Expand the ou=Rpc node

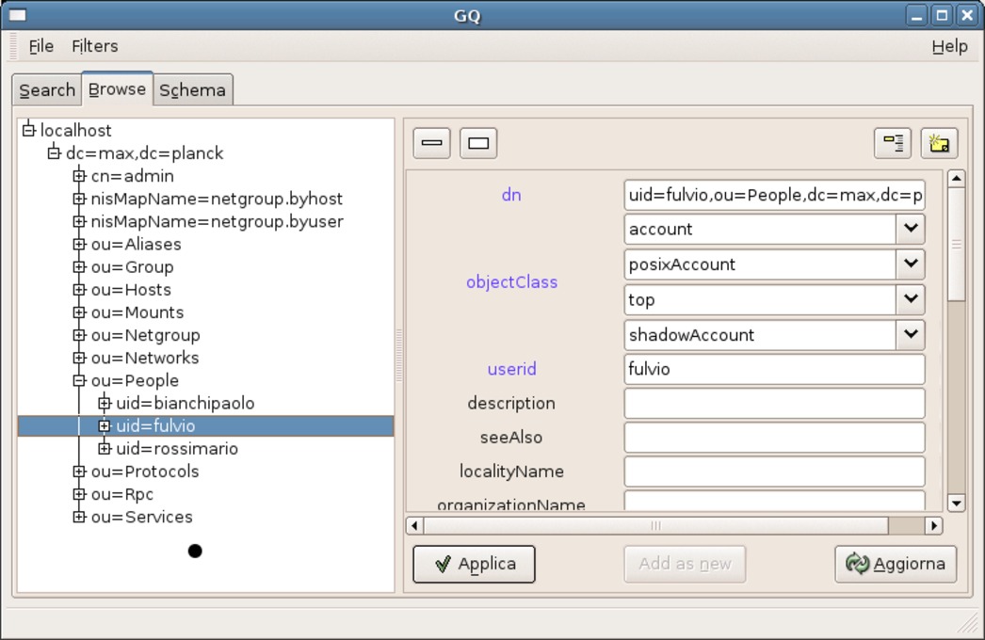pyautogui.click(x=79, y=494)
